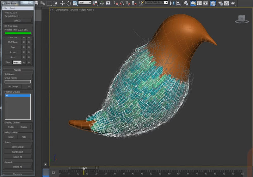Open the File menu in Bird Brain
The image size is (253, 177).
tap(5, 8)
